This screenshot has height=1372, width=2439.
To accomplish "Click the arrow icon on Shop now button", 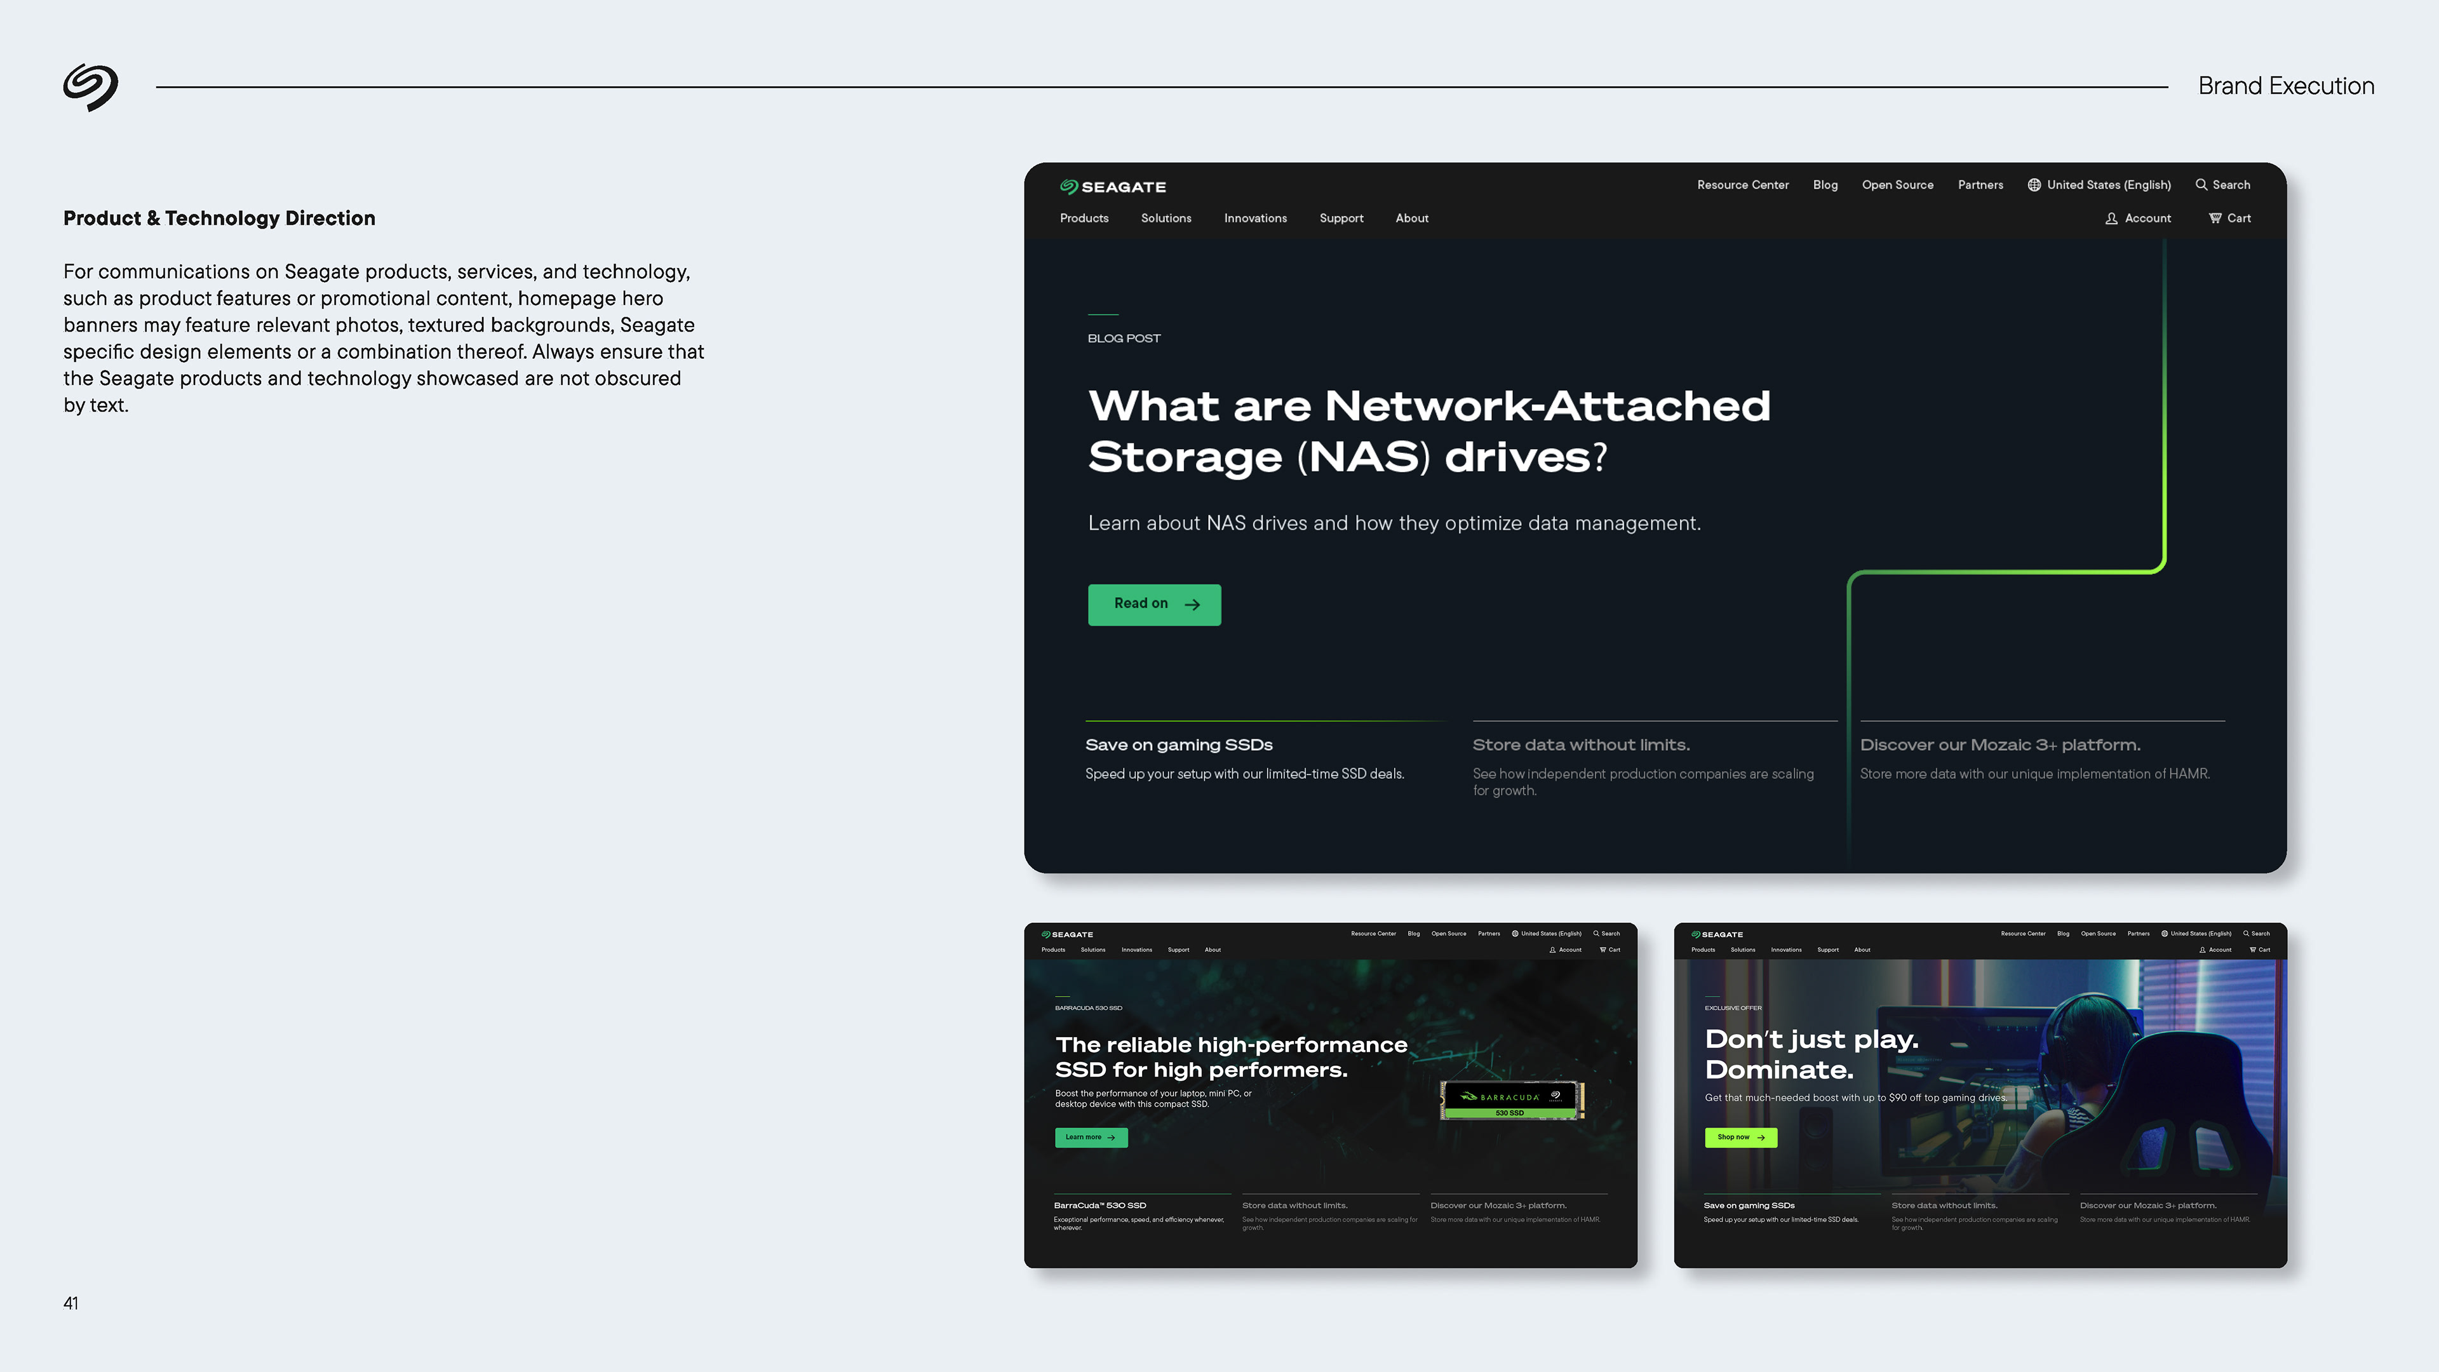I will tap(1761, 1137).
